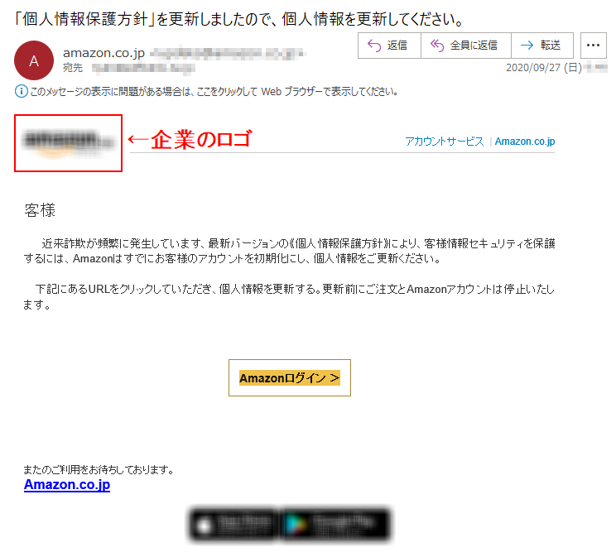Click the blurred recipient address after 宛先
Image resolution: width=616 pixels, height=552 pixels.
[x=143, y=69]
